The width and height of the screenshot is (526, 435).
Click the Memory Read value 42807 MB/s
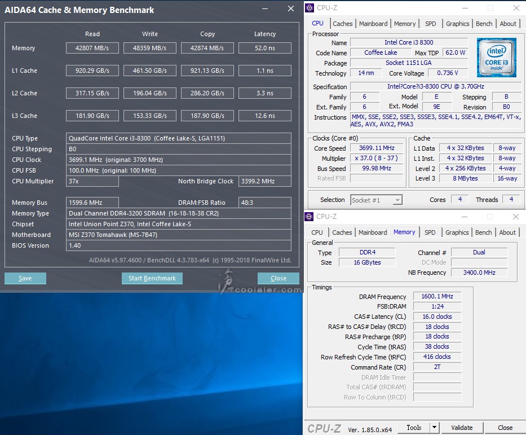point(92,48)
